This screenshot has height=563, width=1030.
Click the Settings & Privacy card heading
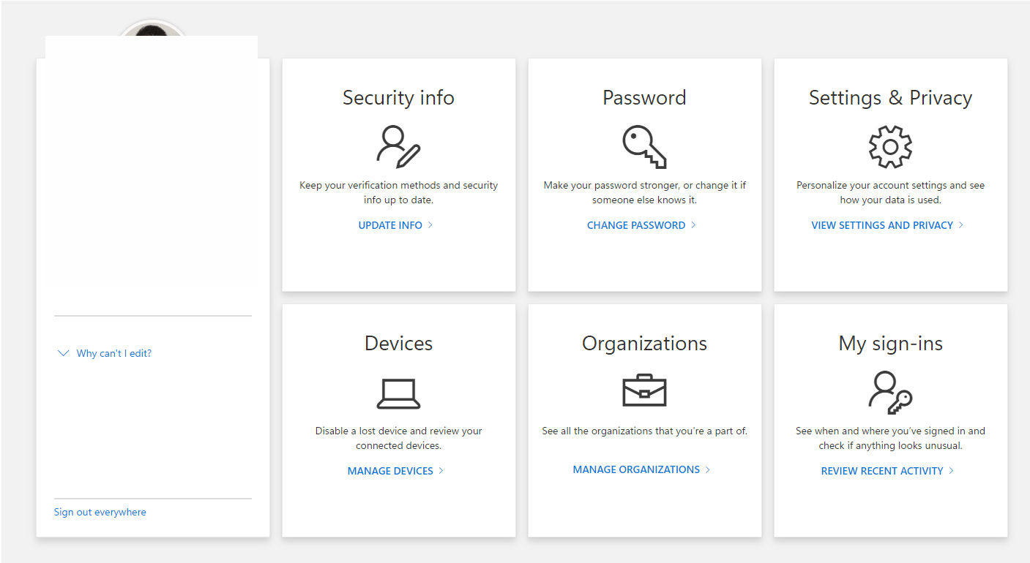890,98
